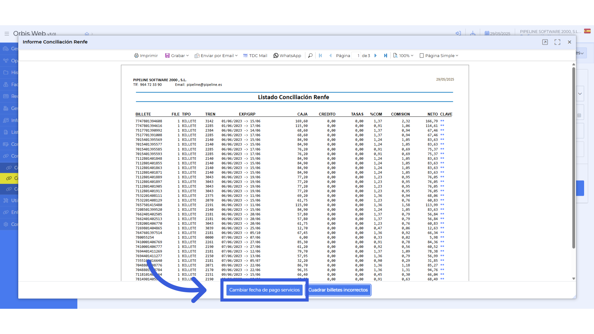The height and width of the screenshot is (334, 594).
Task: Open the His sidebar menu item
Action: click(x=10, y=72)
